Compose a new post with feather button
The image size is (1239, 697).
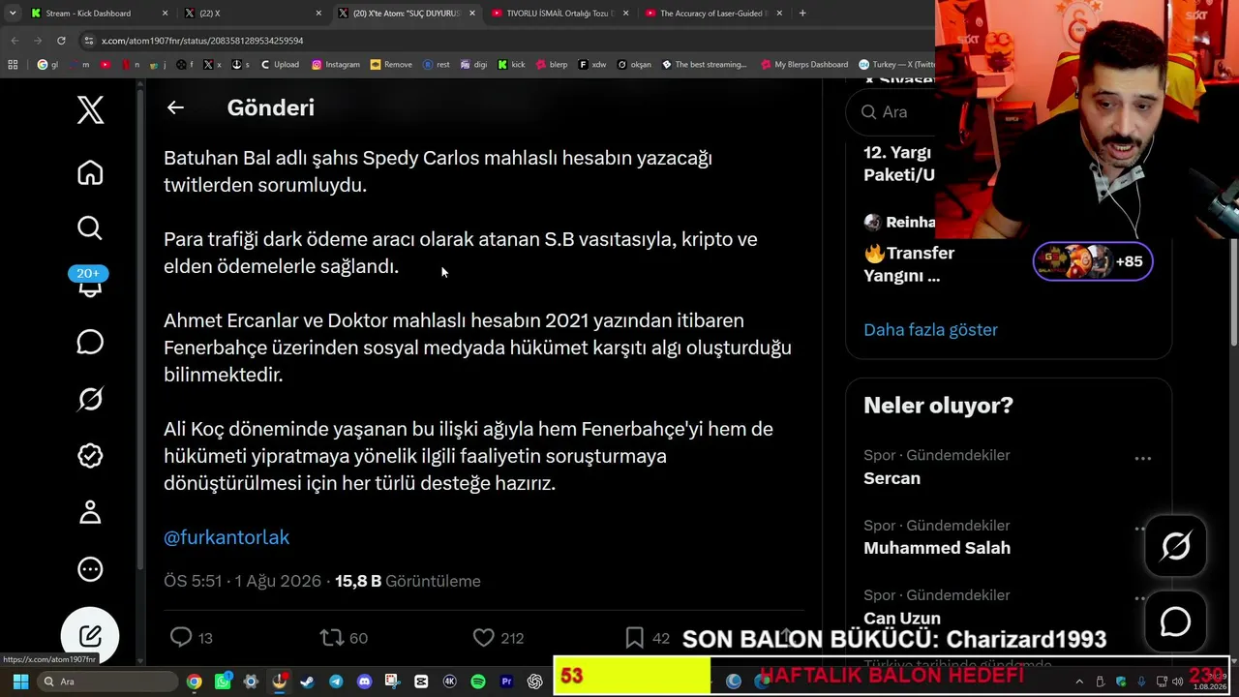90,635
